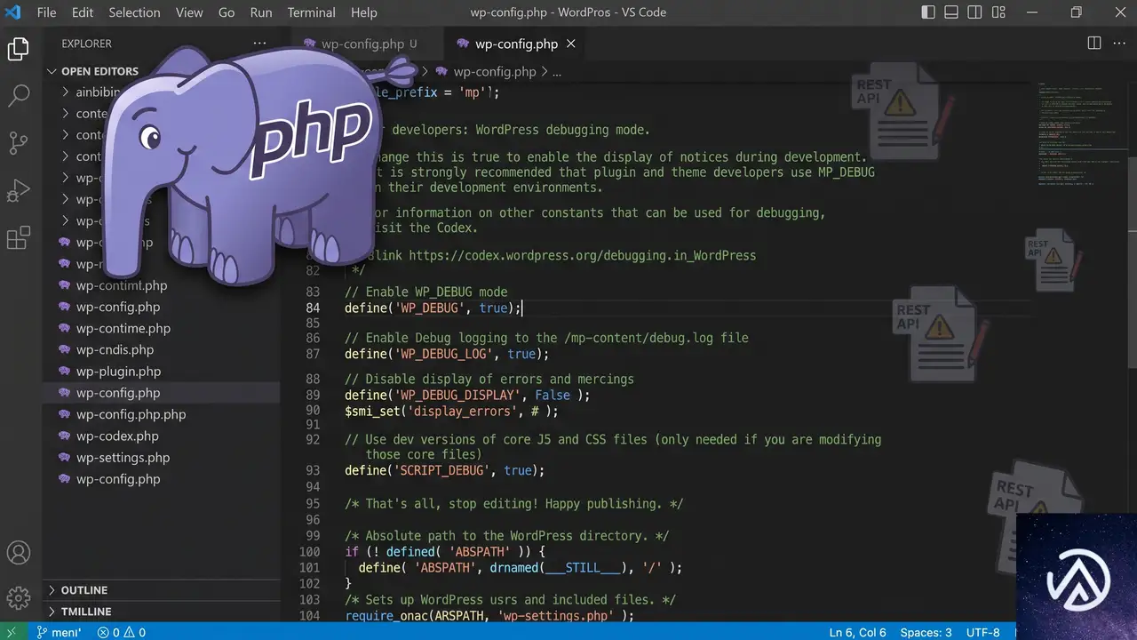Follow the codex.wordpress.org link in code
The image size is (1137, 640).
point(583,256)
